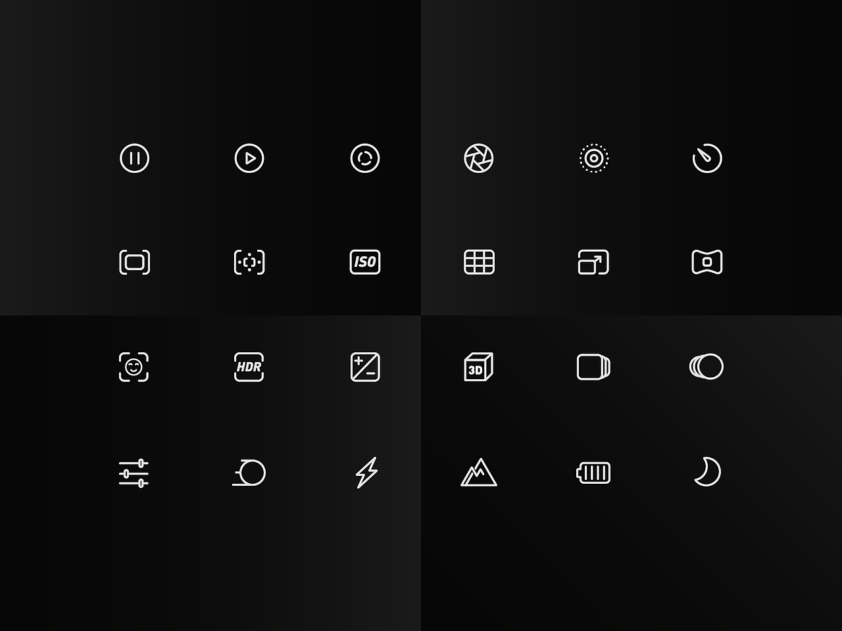The width and height of the screenshot is (842, 631).
Task: Select the crescent moon night mode icon
Action: (708, 472)
